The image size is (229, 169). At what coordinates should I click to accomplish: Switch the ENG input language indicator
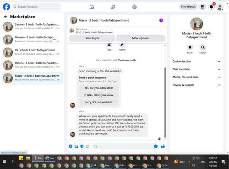[203, 162]
